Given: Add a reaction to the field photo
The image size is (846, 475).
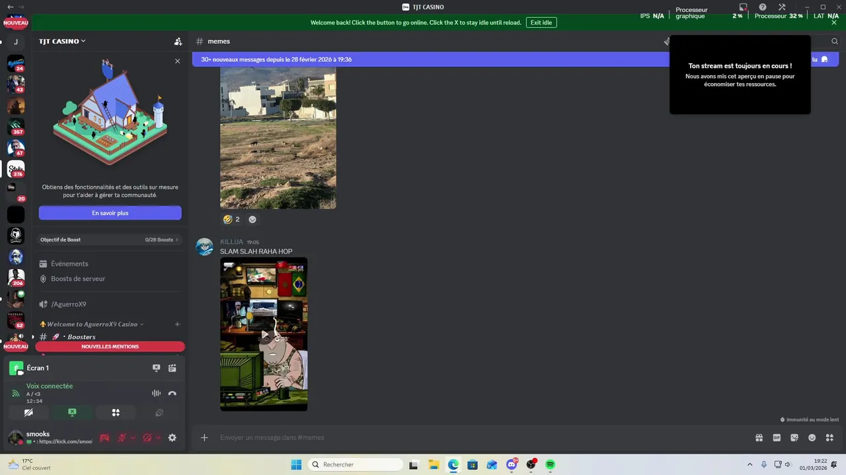Looking at the screenshot, I should (x=252, y=219).
